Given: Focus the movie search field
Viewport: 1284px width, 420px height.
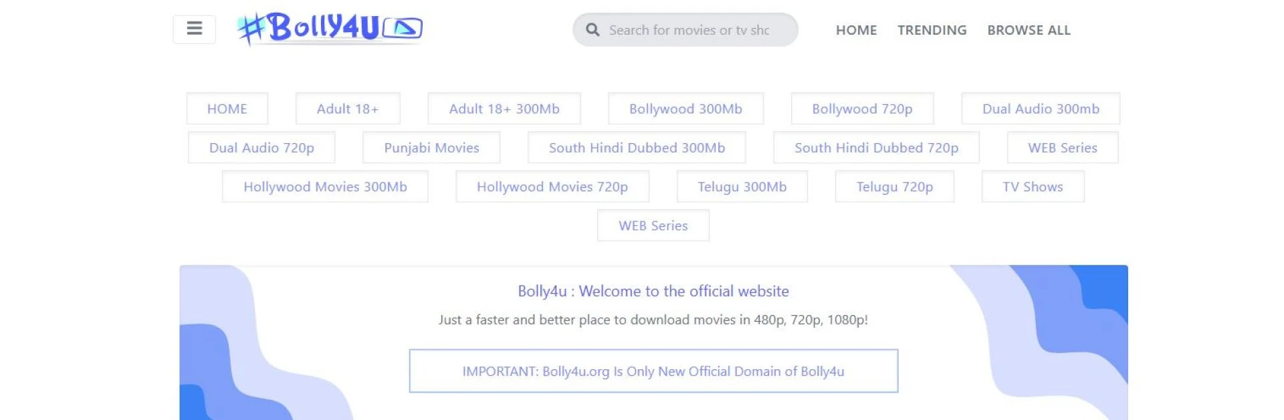Looking at the screenshot, I should 685,30.
